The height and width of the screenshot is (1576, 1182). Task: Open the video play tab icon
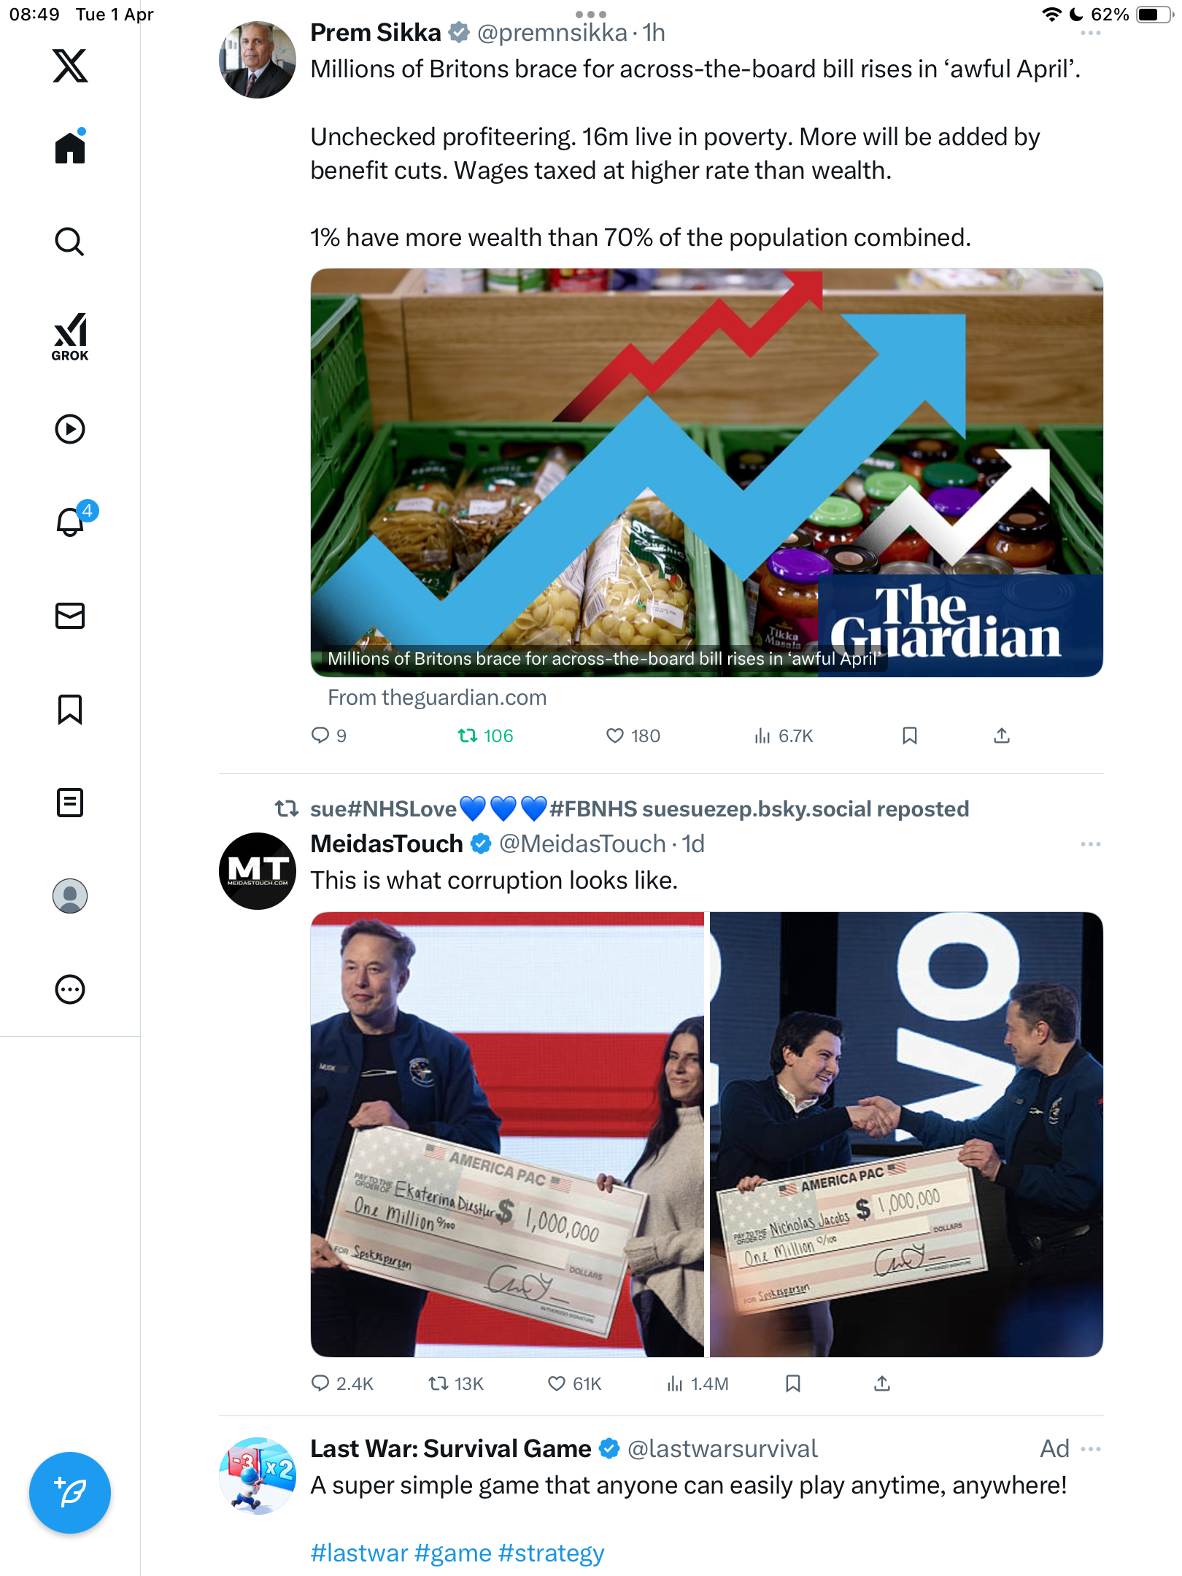[70, 429]
